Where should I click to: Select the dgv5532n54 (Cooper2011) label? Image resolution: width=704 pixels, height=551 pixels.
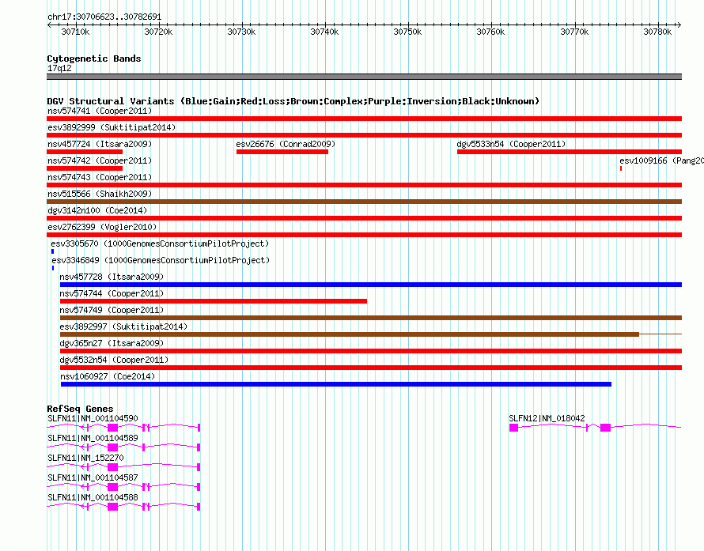pyautogui.click(x=114, y=360)
